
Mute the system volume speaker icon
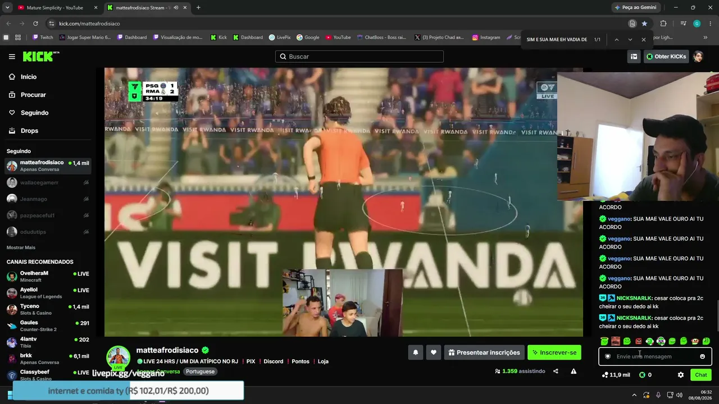click(679, 395)
